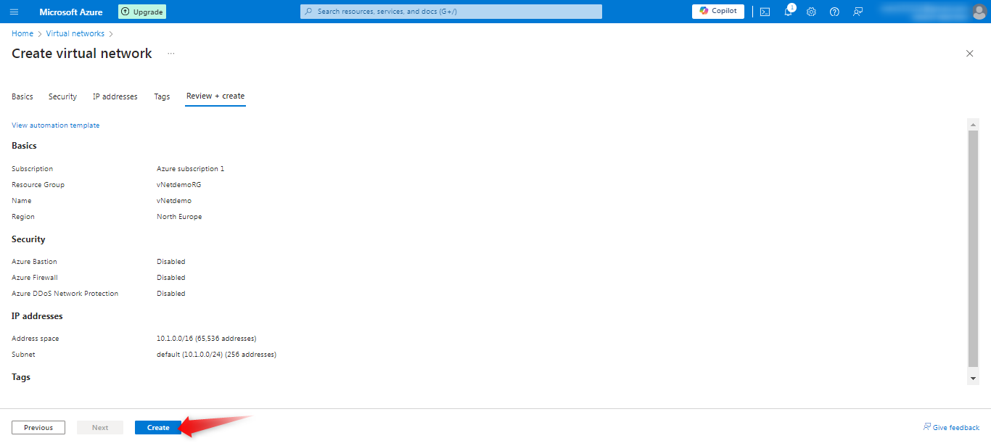The width and height of the screenshot is (991, 446).
Task: Click the Microsoft Azure logo text
Action: point(71,12)
